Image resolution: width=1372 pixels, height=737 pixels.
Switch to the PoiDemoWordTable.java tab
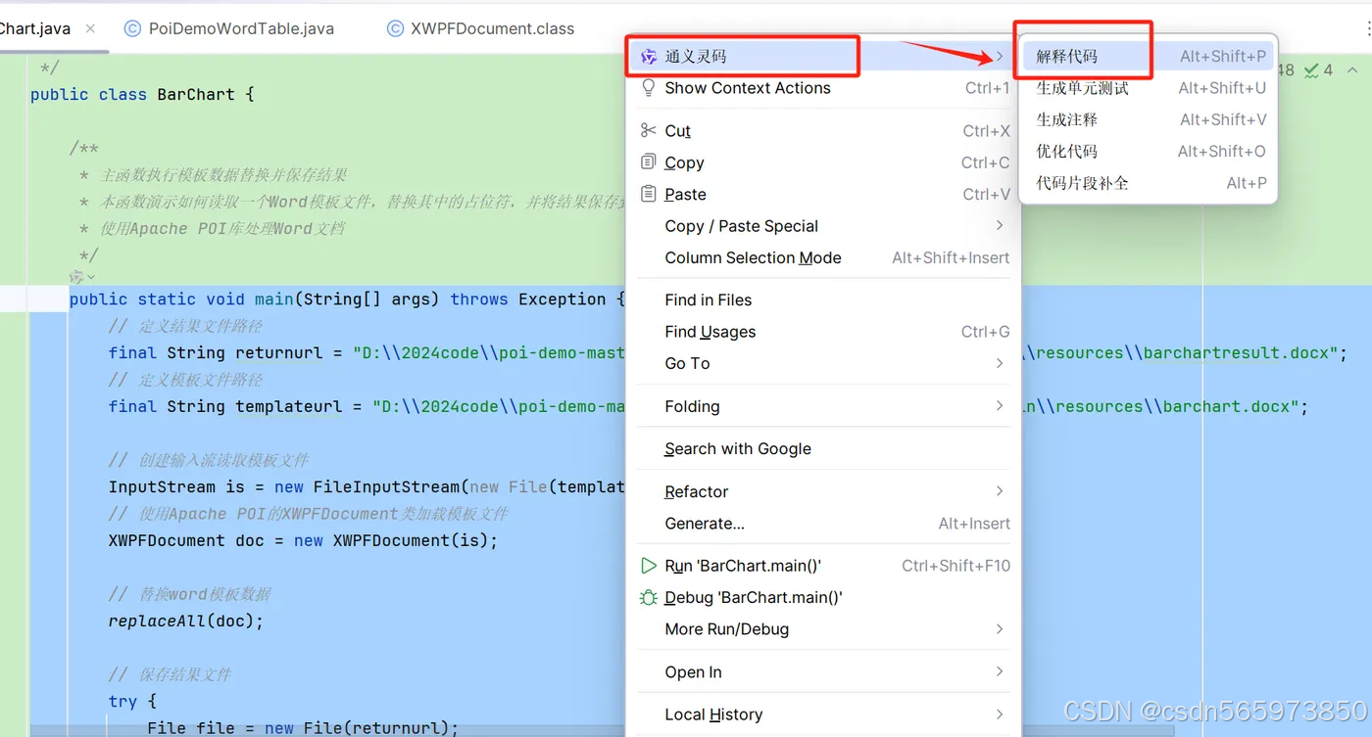(x=229, y=28)
